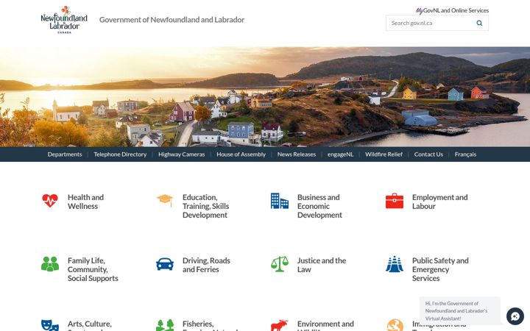Switch site language to Français
Screen dimensions: 530x331
(x=465, y=154)
